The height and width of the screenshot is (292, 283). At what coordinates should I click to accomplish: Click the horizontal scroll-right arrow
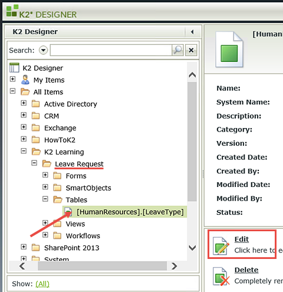point(174,266)
